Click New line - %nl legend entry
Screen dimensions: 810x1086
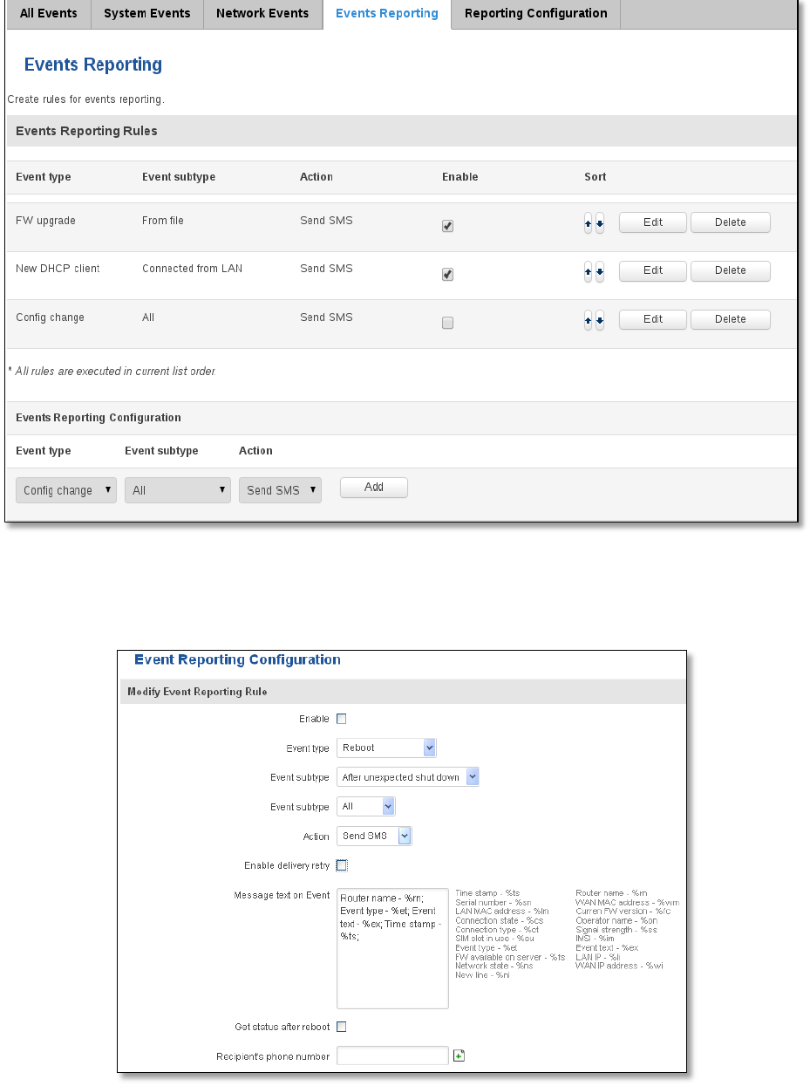[482, 975]
